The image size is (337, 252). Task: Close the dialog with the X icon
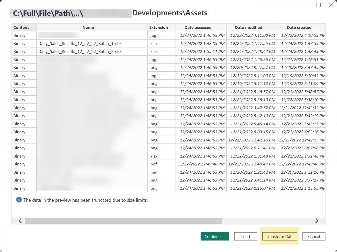pos(331,5)
